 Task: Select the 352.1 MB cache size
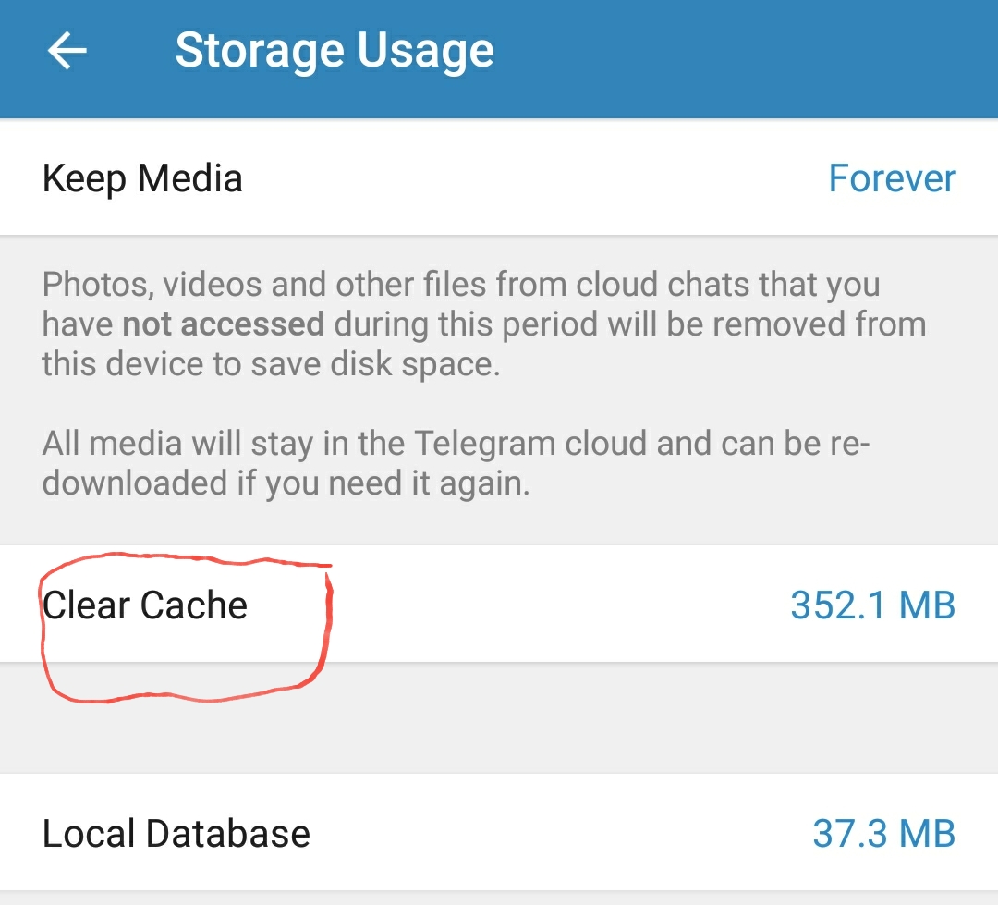[872, 605]
